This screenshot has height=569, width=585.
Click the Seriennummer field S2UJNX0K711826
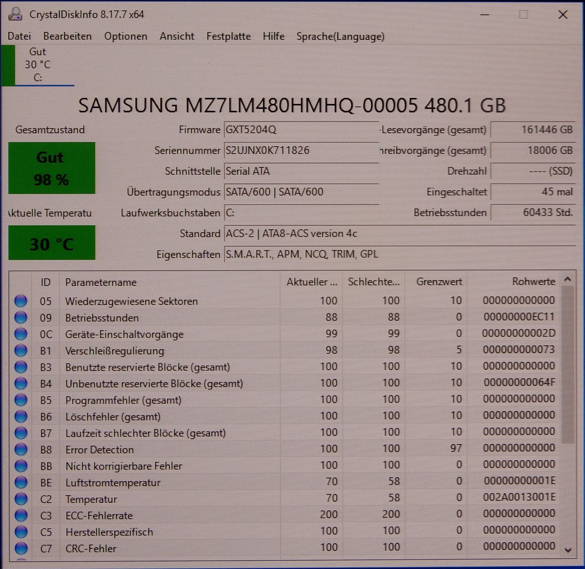pyautogui.click(x=301, y=150)
